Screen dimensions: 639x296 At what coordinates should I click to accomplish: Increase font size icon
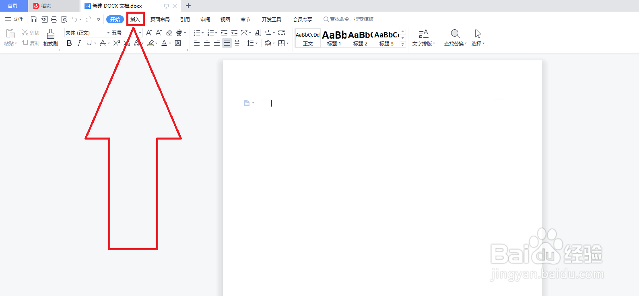tap(149, 33)
